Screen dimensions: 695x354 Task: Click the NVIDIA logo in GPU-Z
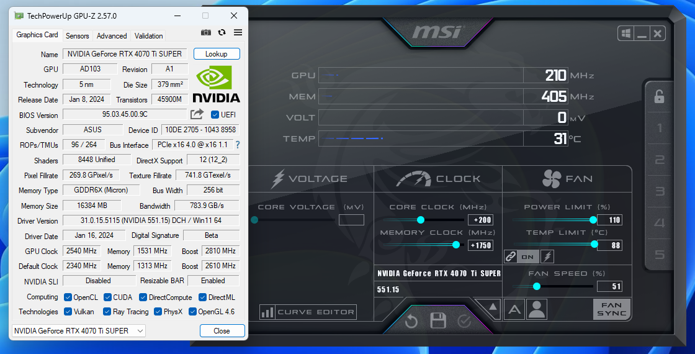pos(217,84)
